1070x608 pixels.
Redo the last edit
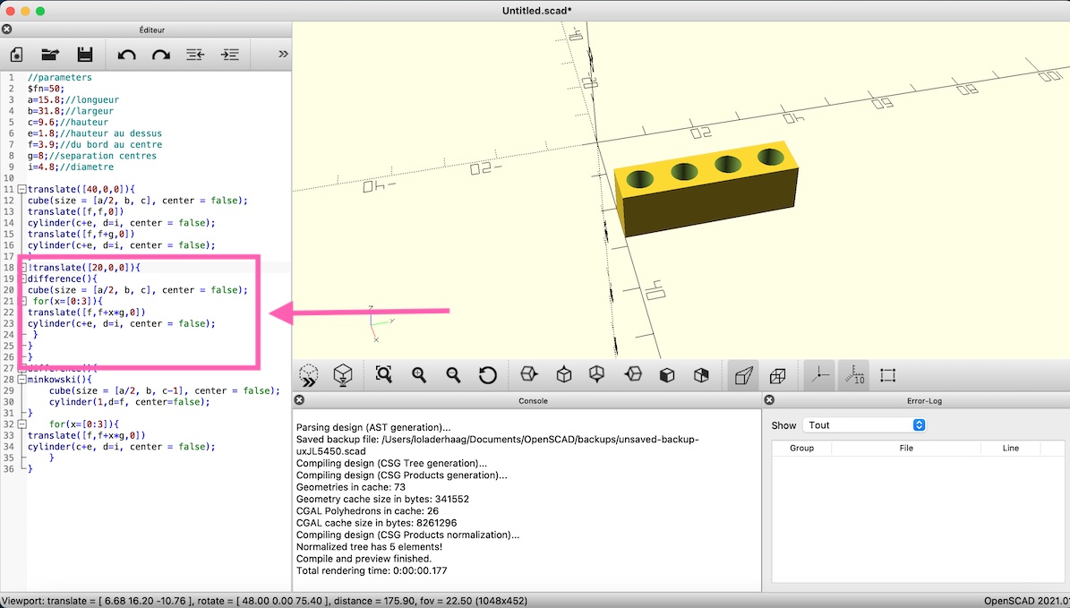pyautogui.click(x=161, y=55)
